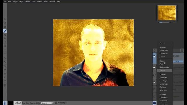Click the navigator zoom slider
The image size is (187, 105).
(164, 22)
